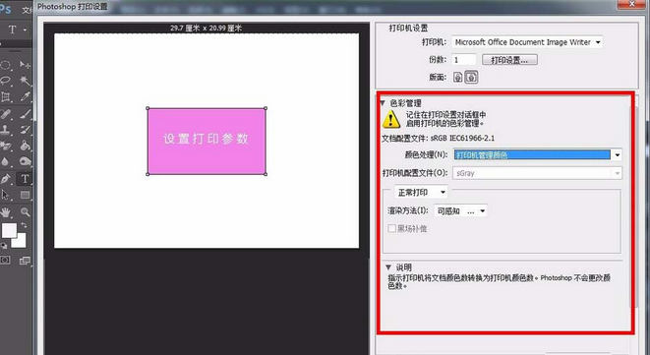Viewport: 650px width, 355px height.
Task: Close the Photoshop print settings dialog
Action: (631, 4)
